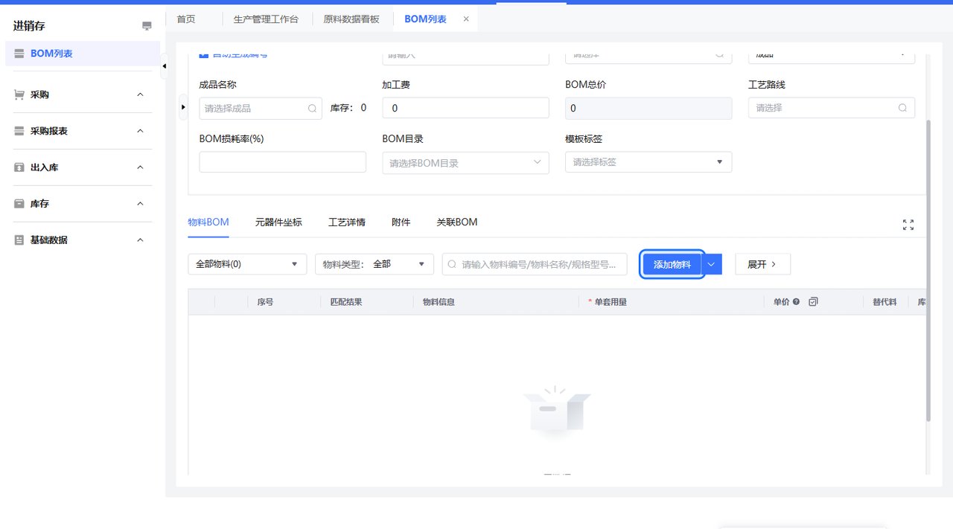Open the 元器件坐标 tab
This screenshot has width=953, height=529.
coord(278,222)
